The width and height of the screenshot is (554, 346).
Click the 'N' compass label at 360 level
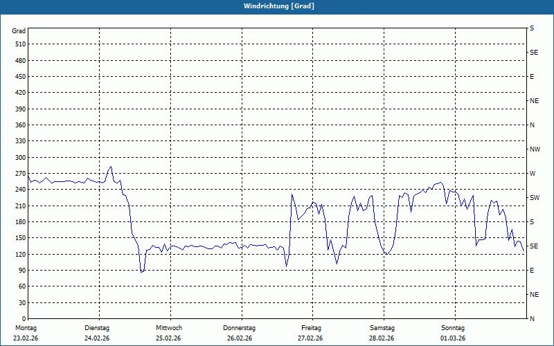532,125
